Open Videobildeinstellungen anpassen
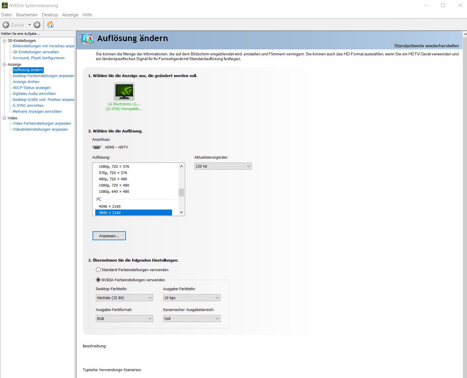Screen dimensions: 467x378 coord(40,129)
